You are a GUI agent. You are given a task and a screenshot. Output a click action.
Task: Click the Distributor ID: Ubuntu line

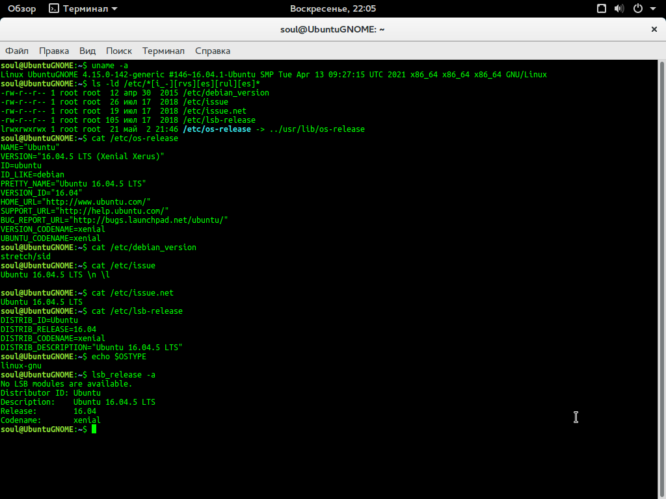click(51, 393)
